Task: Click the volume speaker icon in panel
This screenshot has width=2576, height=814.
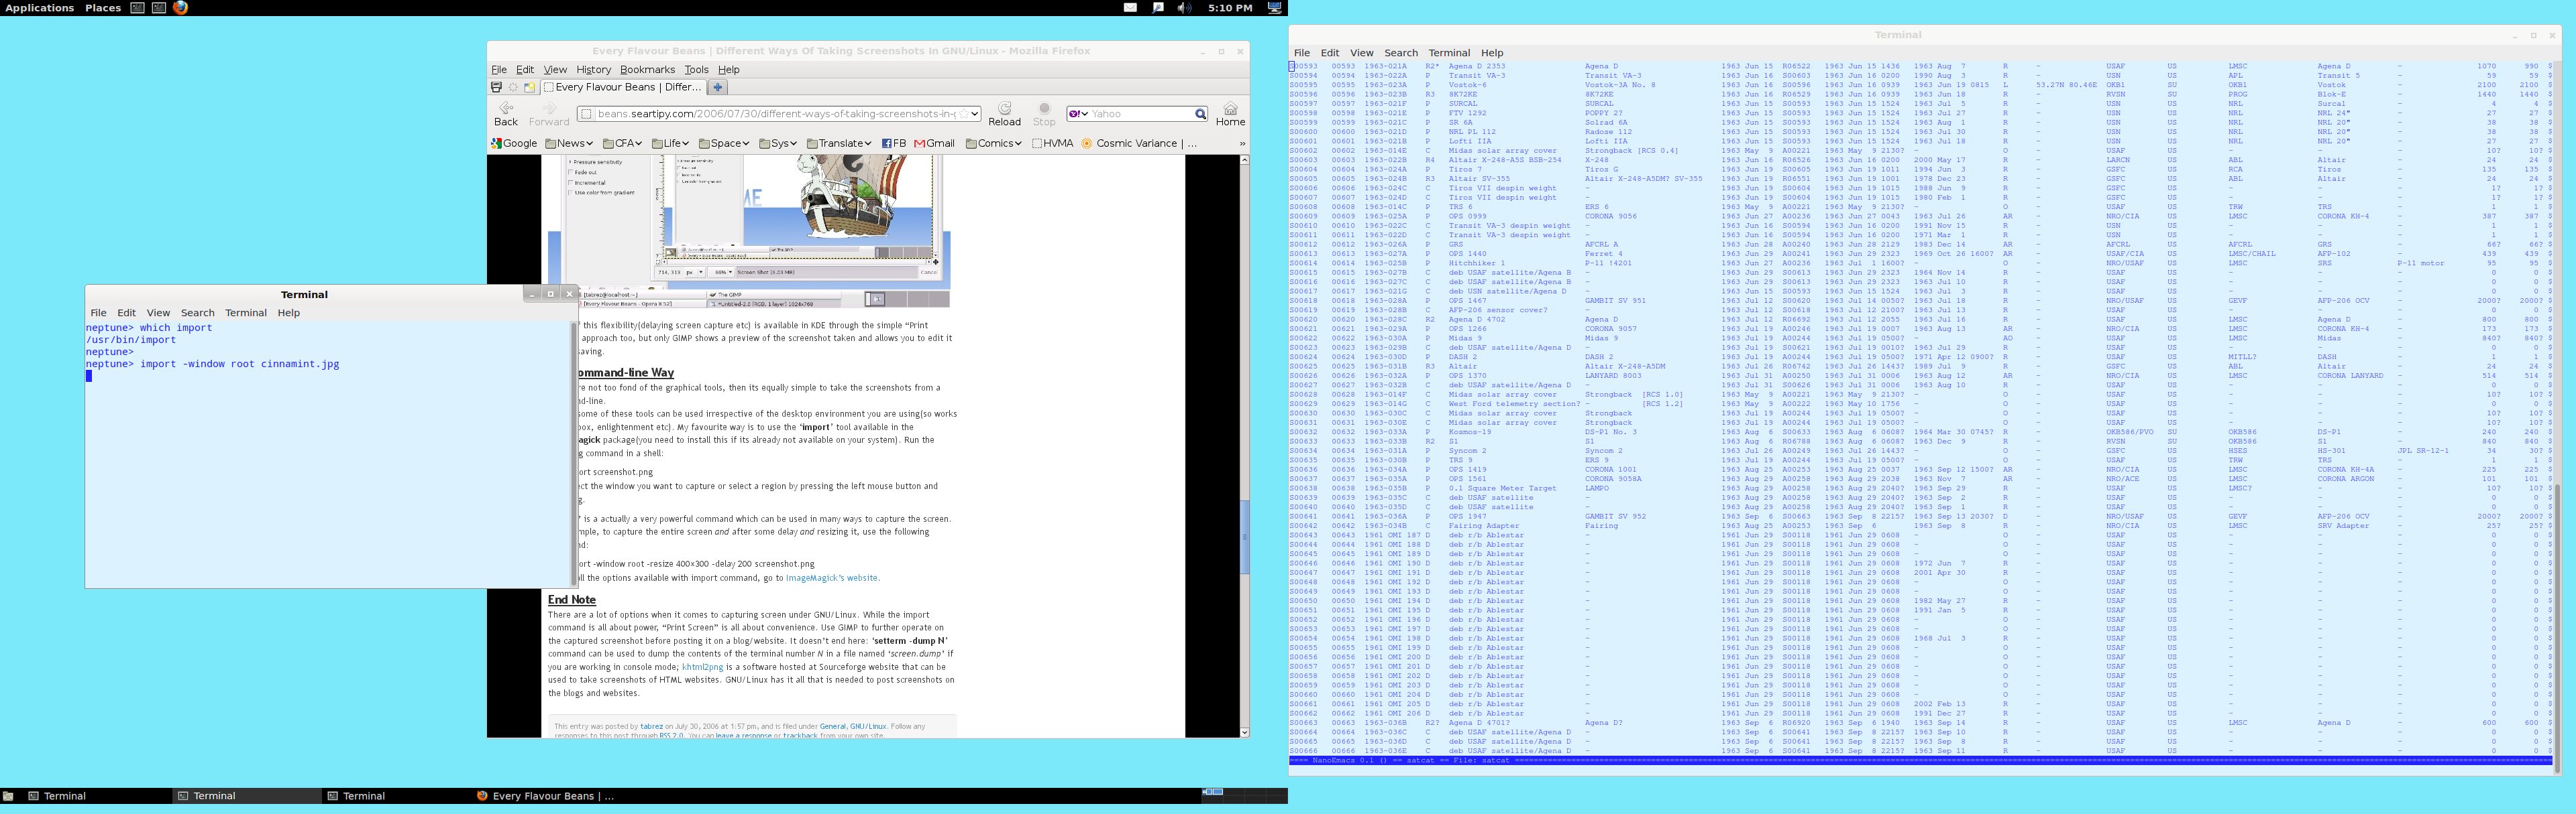Action: [x=1184, y=7]
